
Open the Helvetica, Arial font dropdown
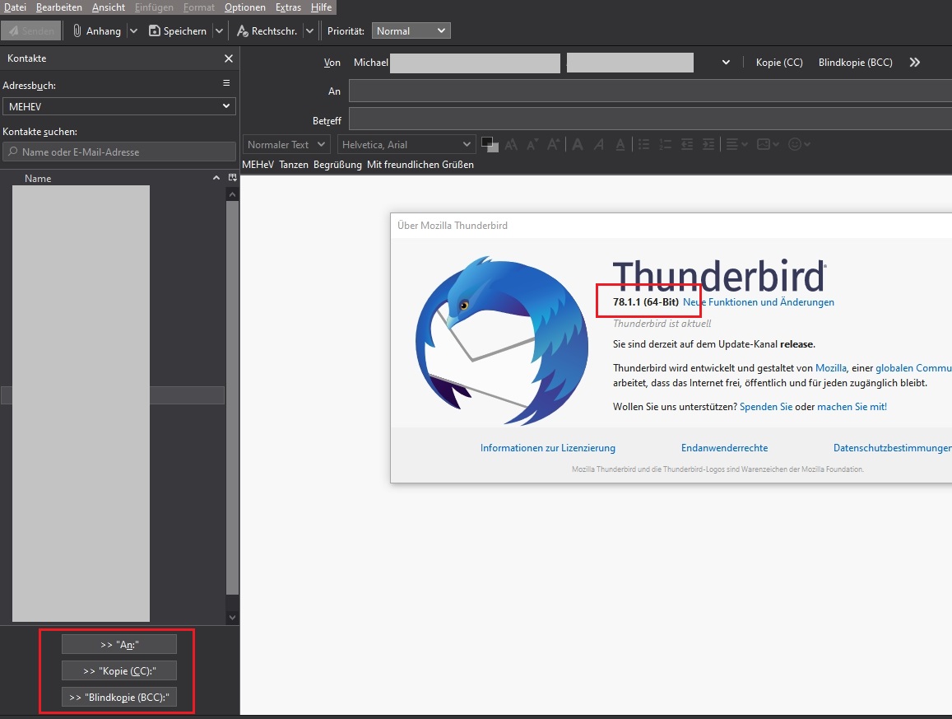coord(406,144)
